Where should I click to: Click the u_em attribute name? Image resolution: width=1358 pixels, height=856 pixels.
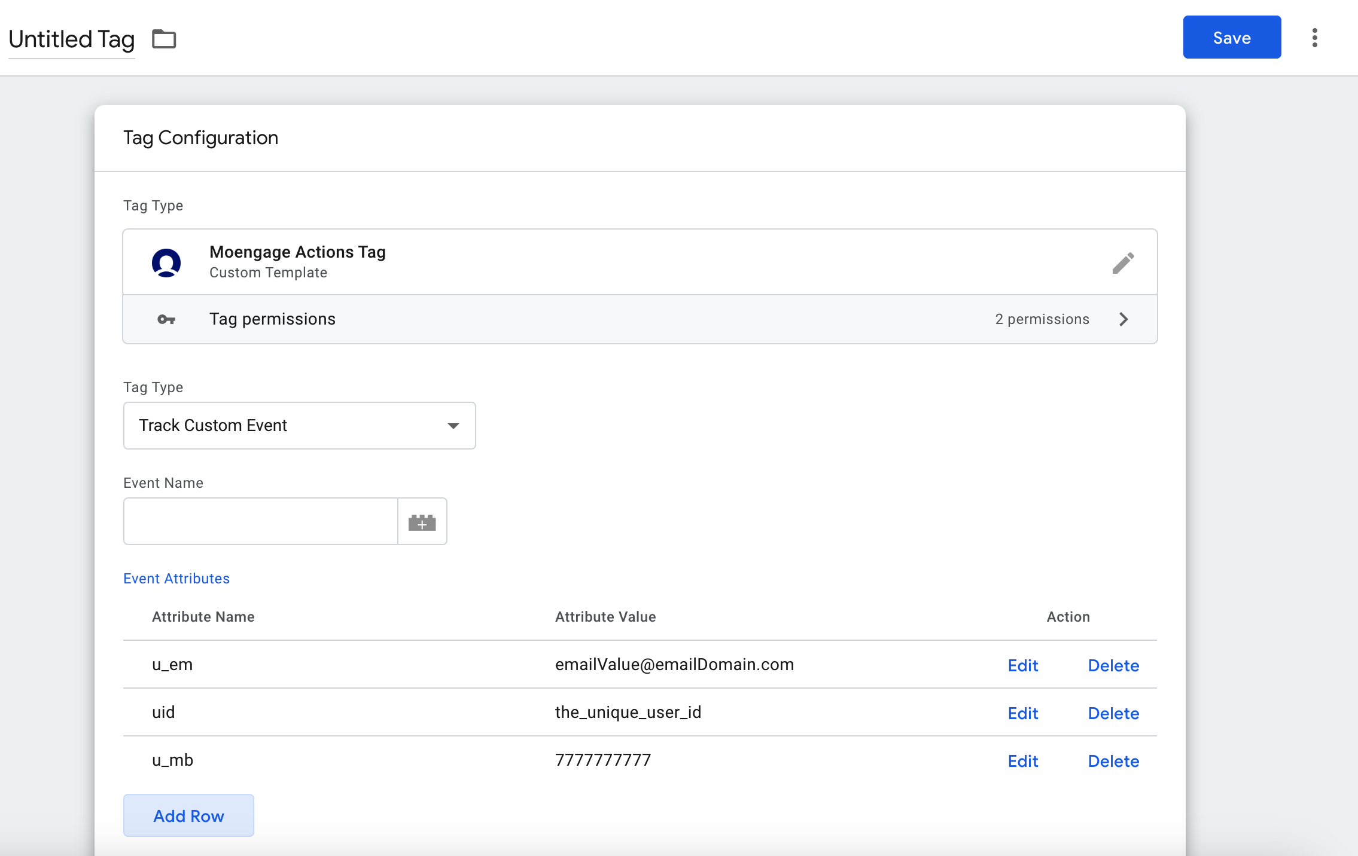tap(172, 665)
